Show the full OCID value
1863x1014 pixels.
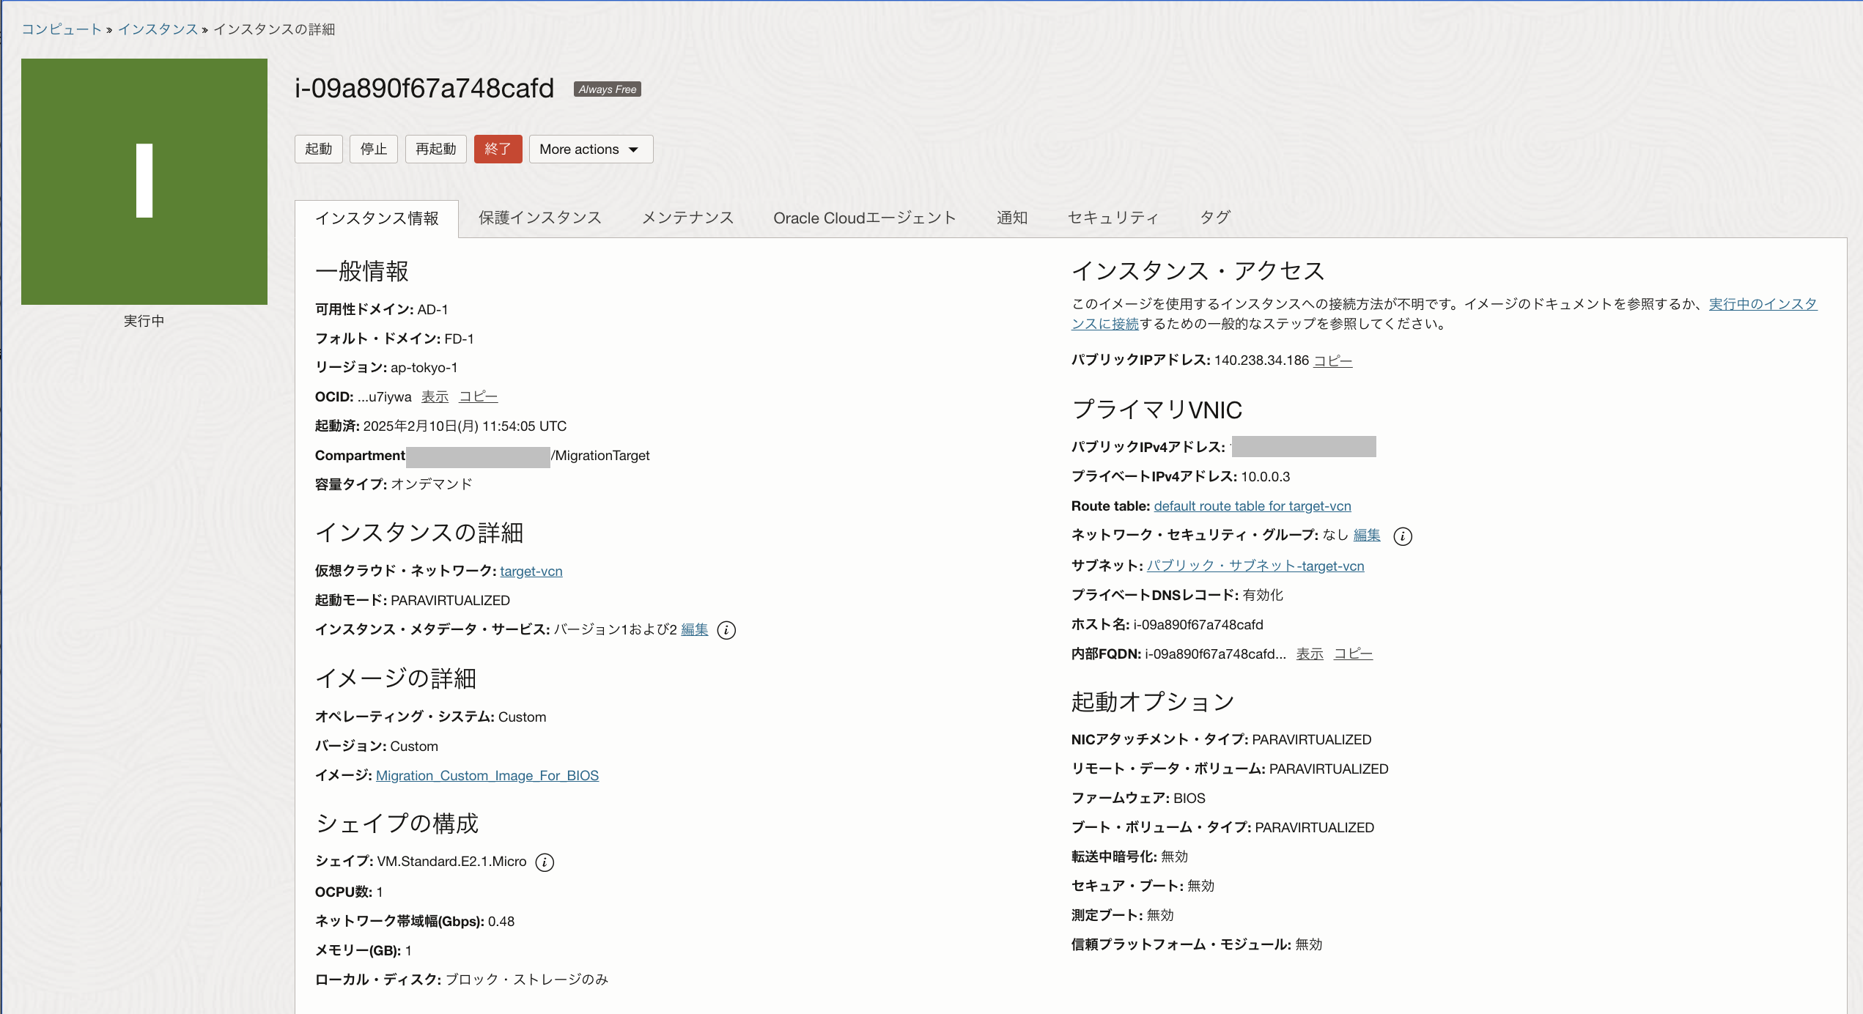pos(435,396)
